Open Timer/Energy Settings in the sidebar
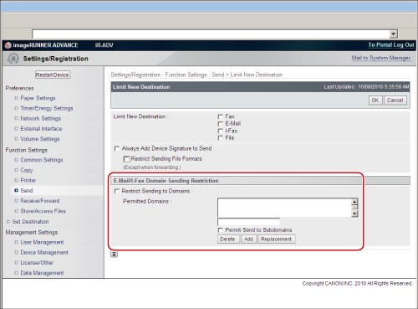 pyautogui.click(x=47, y=108)
